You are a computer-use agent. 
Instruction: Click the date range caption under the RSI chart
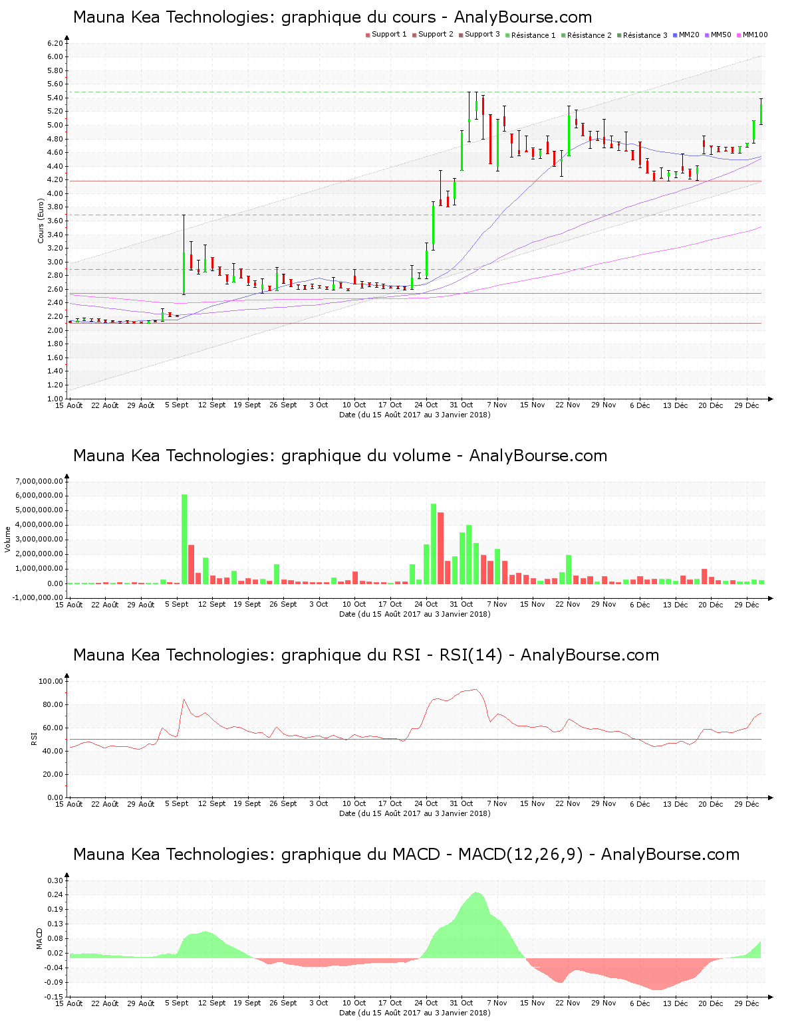pos(414,813)
